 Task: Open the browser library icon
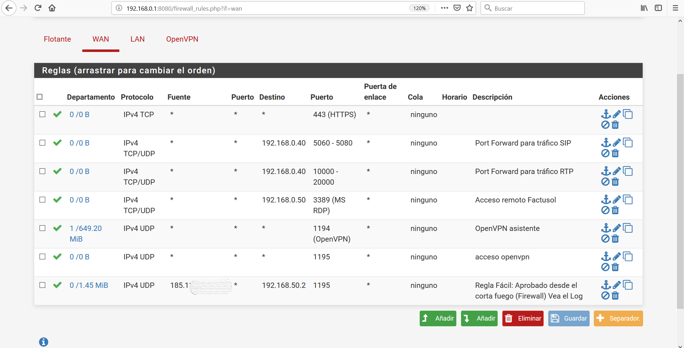[644, 8]
